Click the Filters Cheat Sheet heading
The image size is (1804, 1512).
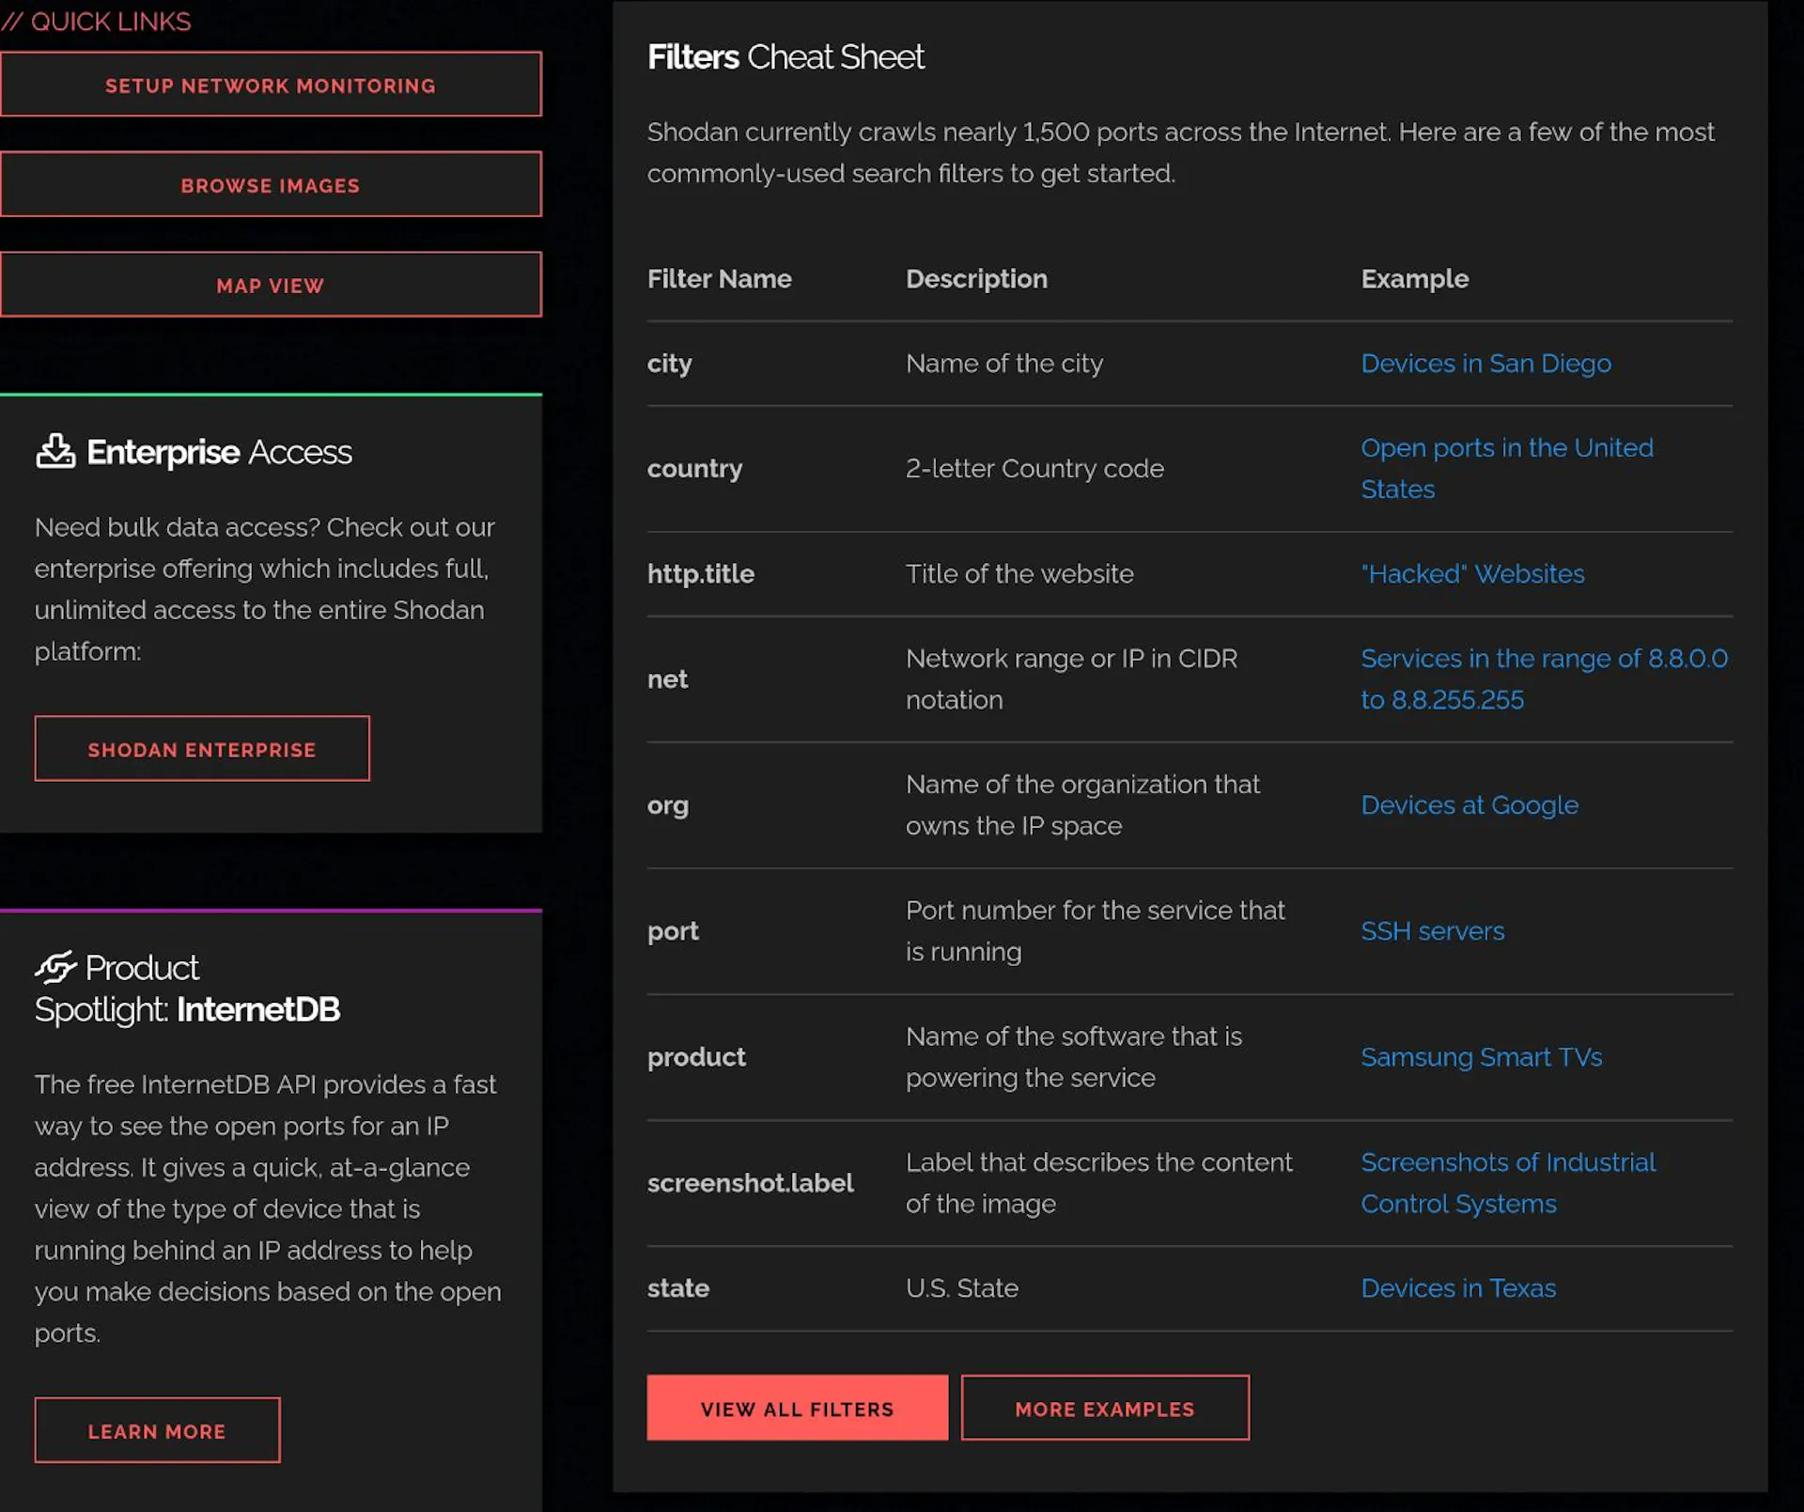[x=785, y=57]
